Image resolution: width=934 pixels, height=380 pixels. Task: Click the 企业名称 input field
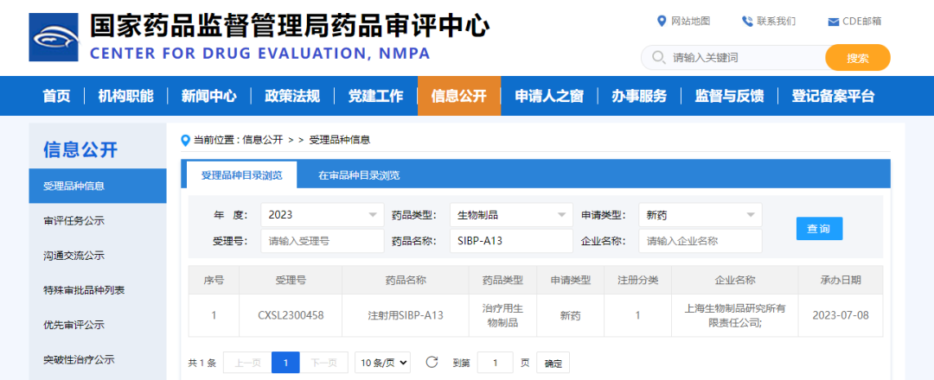700,242
